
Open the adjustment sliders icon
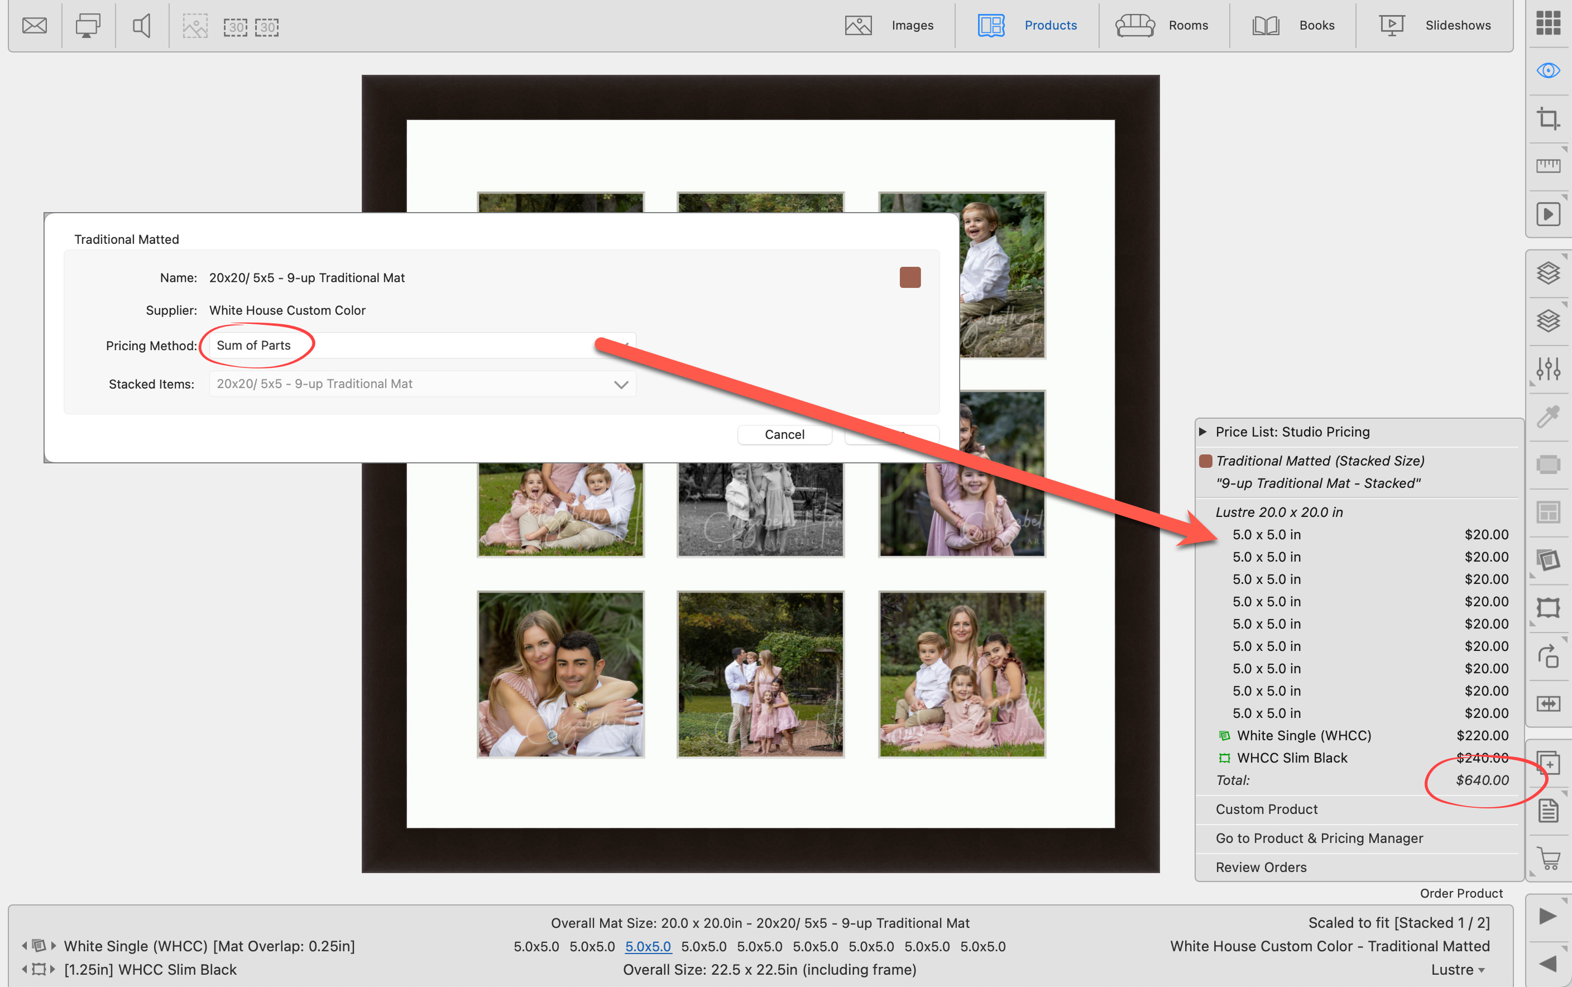tap(1548, 369)
